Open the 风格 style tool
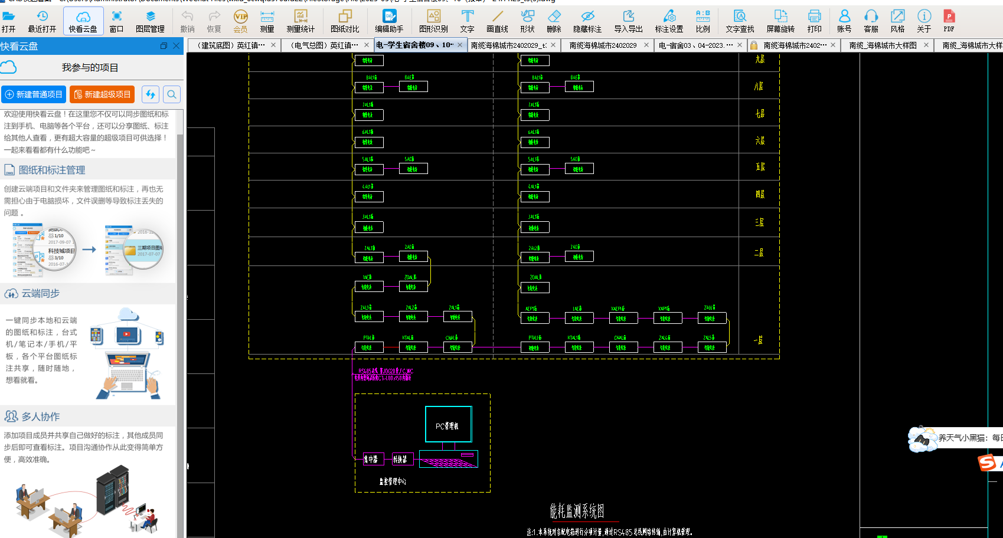1003x538 pixels. (898, 21)
